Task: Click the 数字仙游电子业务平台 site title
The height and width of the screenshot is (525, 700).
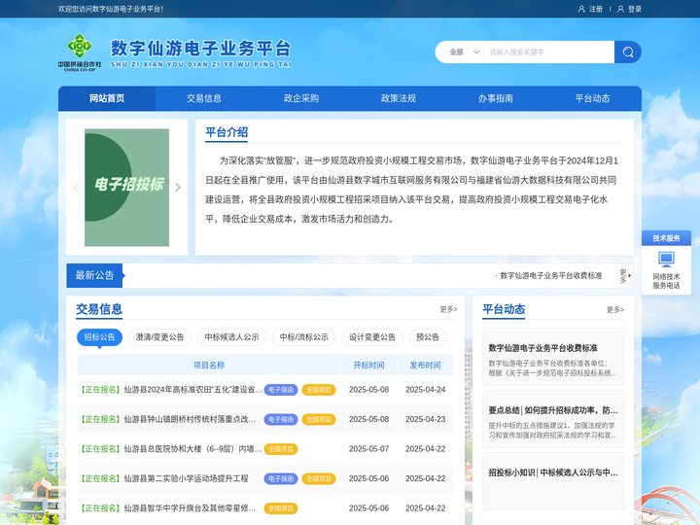Action: click(201, 49)
